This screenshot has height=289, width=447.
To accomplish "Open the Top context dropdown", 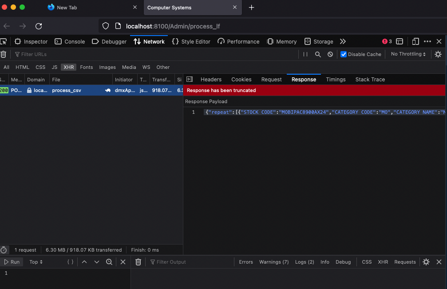I will (x=36, y=262).
